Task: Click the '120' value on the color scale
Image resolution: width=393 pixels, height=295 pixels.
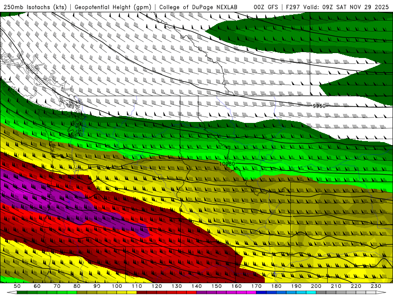Action: (x=157, y=286)
